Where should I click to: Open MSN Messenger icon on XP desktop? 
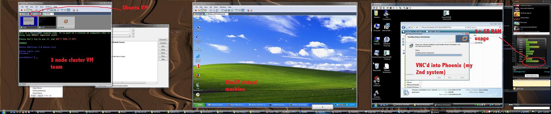[197, 87]
